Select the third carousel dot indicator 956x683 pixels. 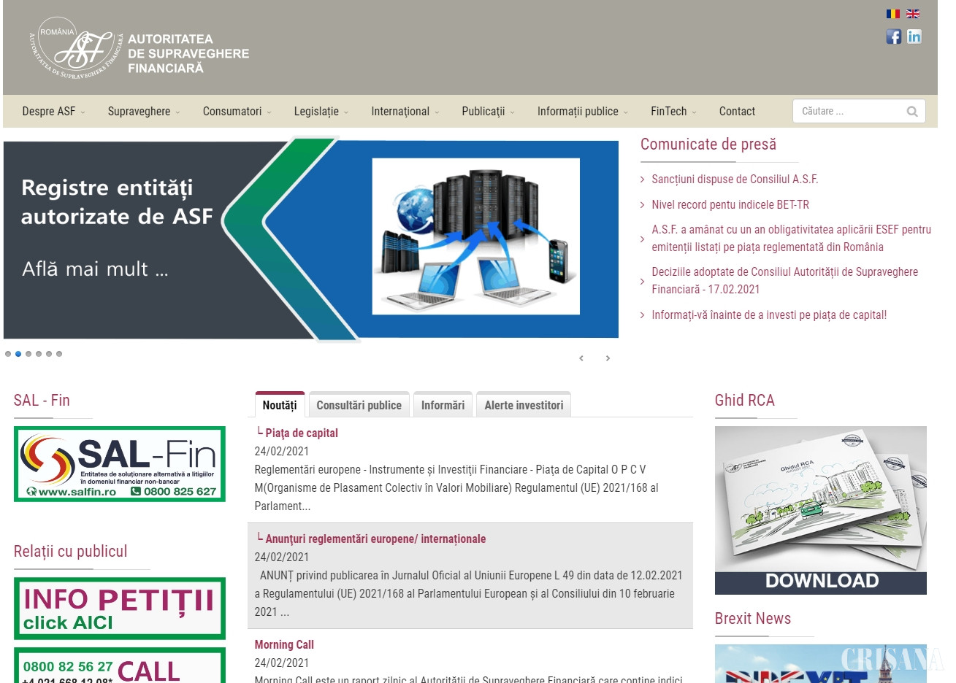[28, 354]
